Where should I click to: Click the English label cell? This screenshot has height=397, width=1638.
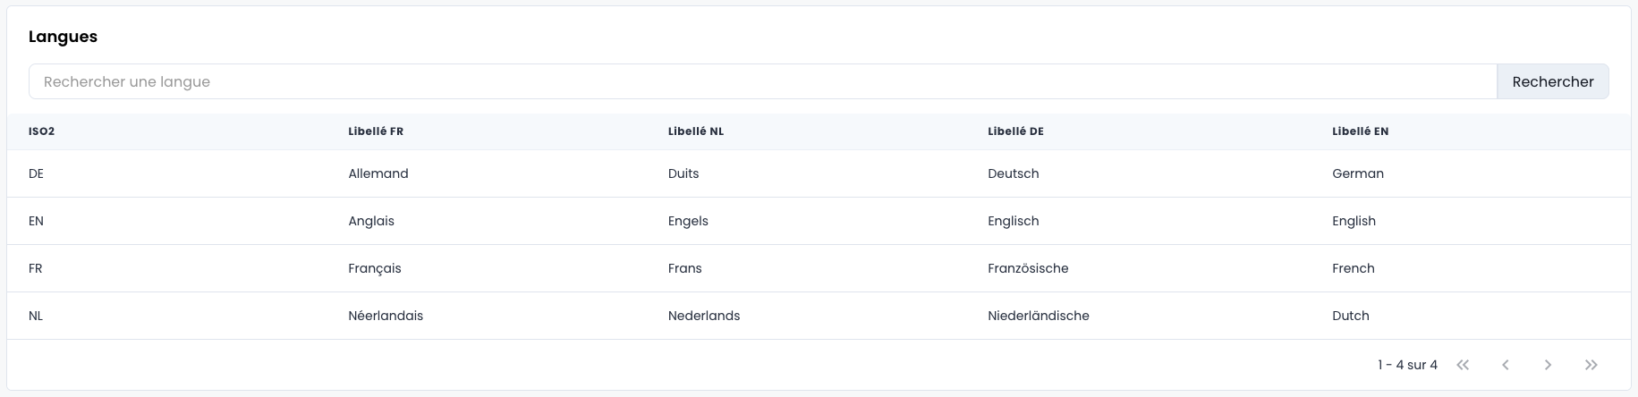(x=1354, y=221)
